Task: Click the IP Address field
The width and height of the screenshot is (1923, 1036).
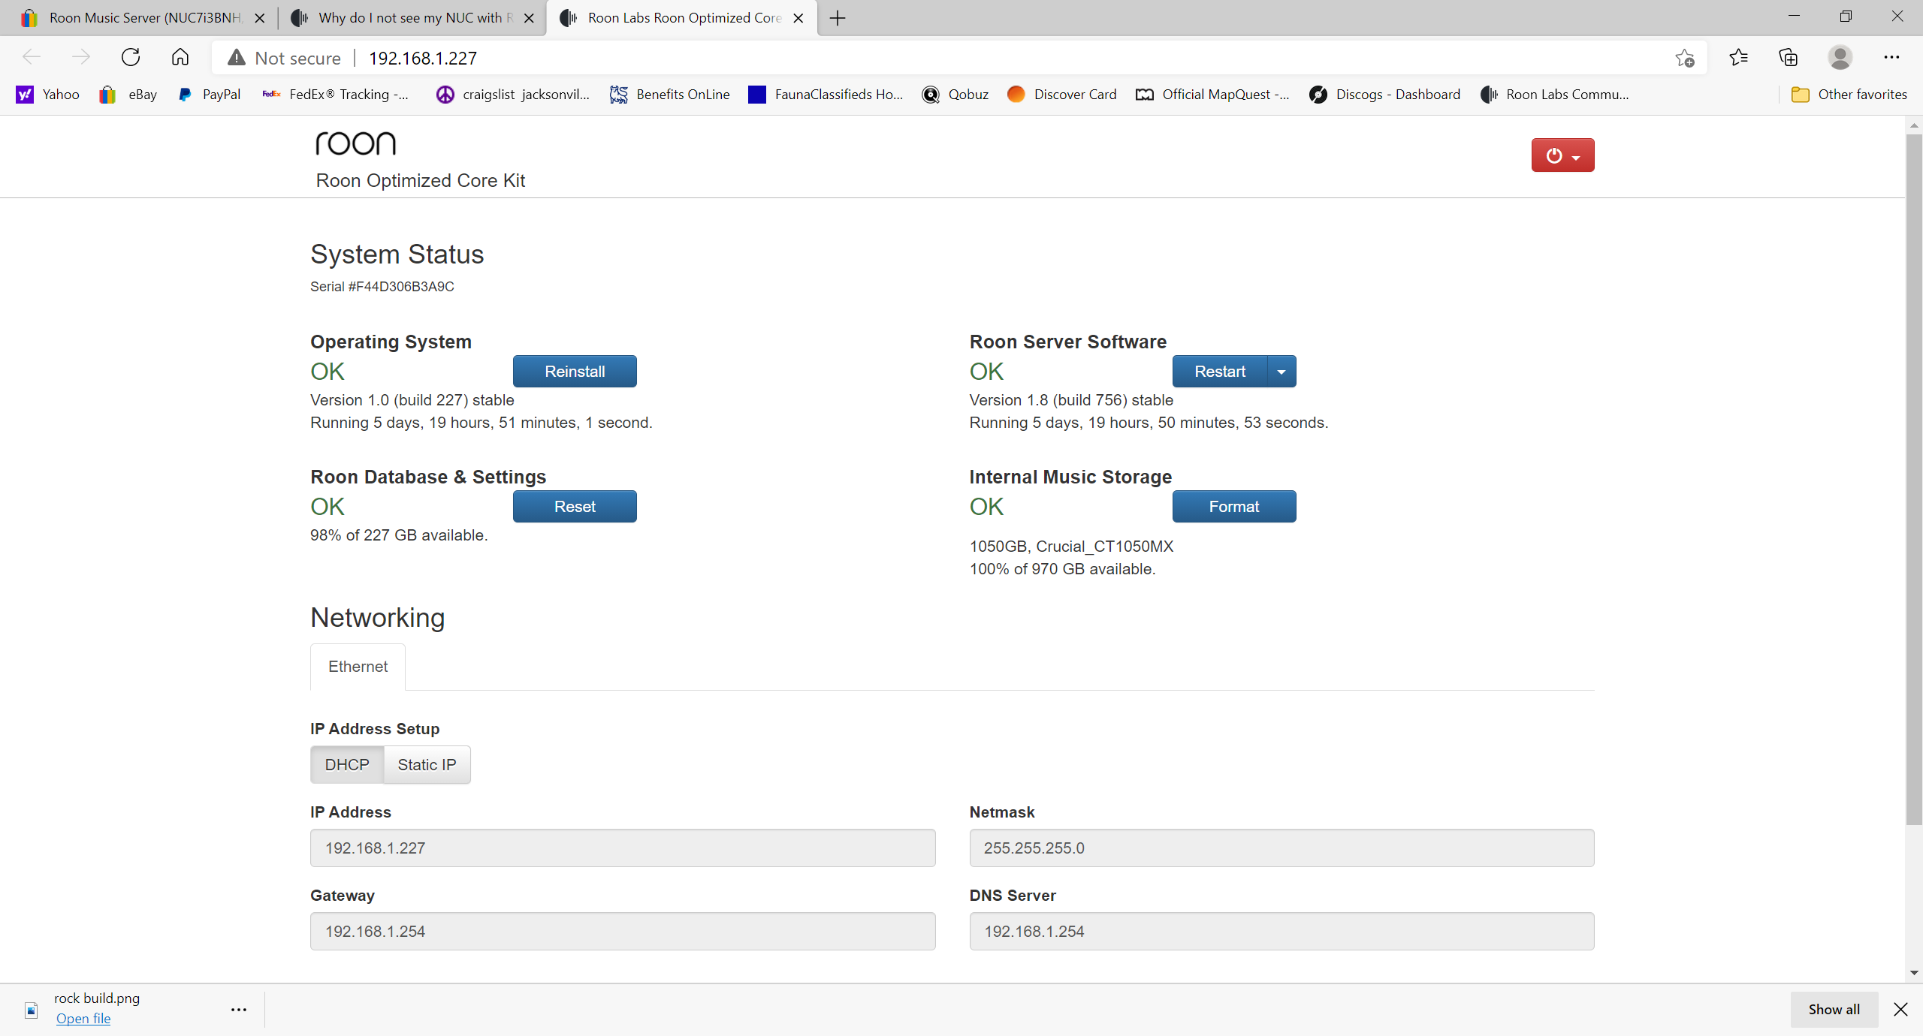Action: coord(623,848)
